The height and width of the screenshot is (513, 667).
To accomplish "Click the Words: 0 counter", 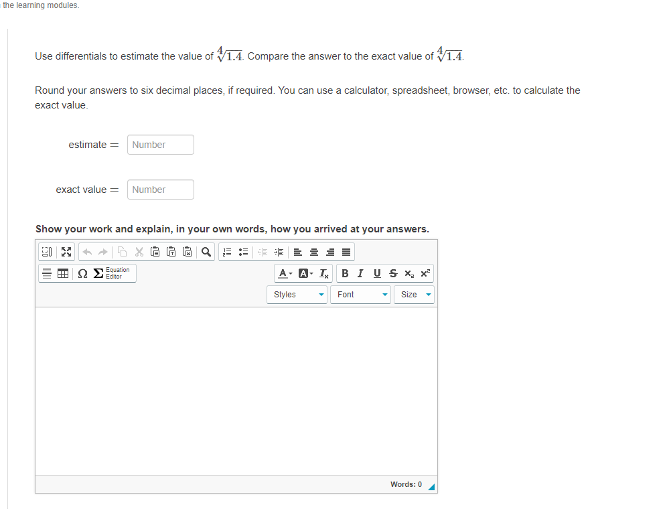I will pyautogui.click(x=406, y=484).
